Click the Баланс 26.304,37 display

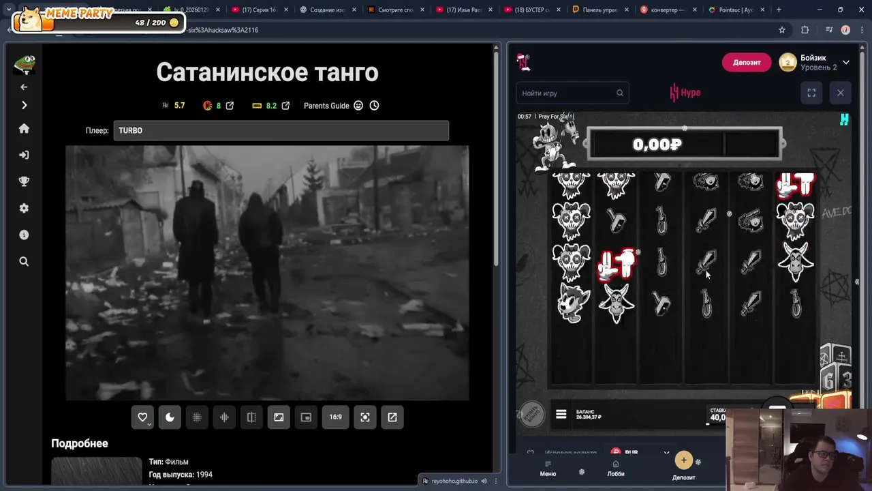click(589, 415)
